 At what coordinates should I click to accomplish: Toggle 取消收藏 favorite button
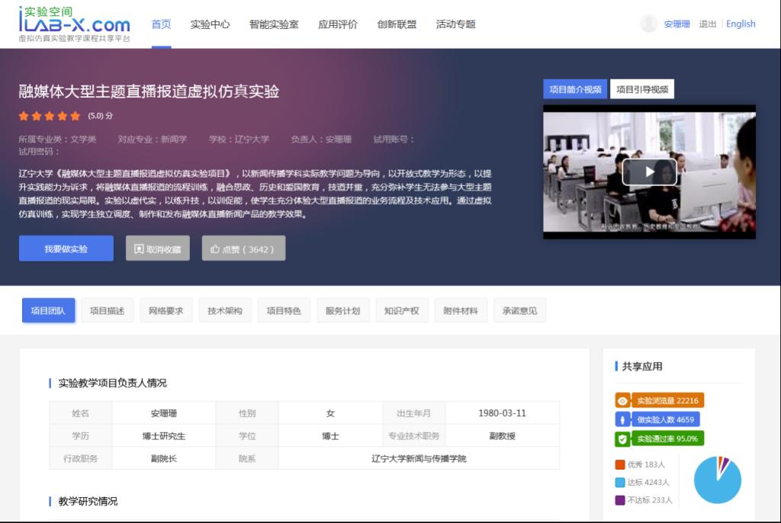click(158, 249)
